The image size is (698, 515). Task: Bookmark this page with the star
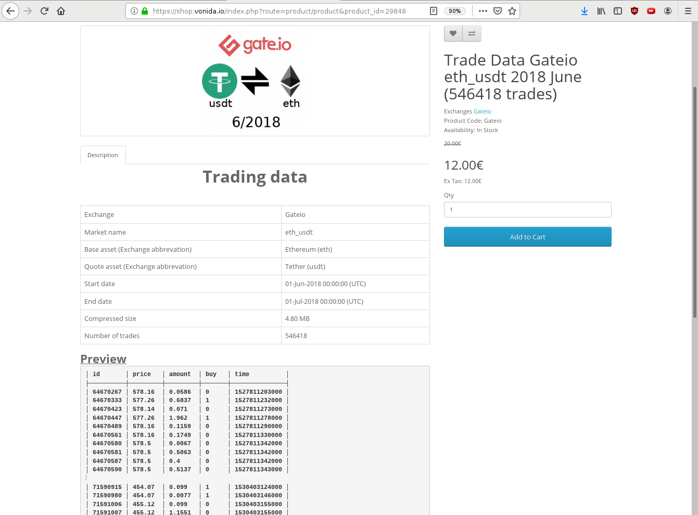[512, 11]
